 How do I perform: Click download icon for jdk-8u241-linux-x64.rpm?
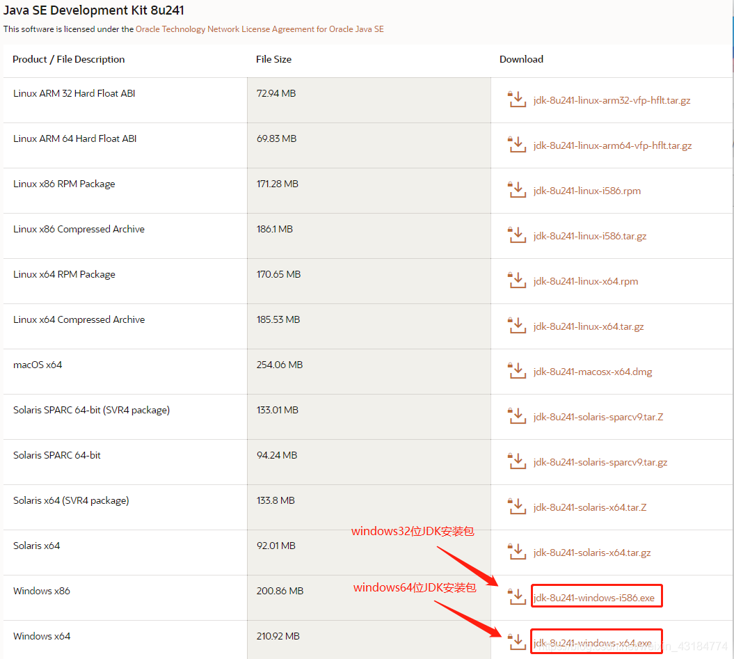tap(517, 280)
